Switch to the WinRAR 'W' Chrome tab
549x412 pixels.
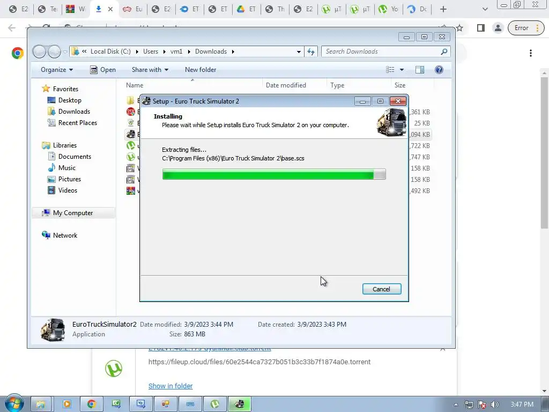pos(76,9)
